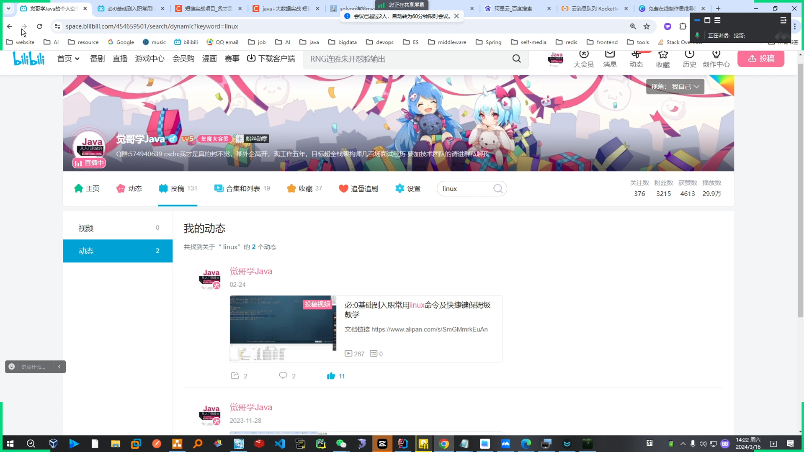804x452 pixels.
Task: Click 下载客户端 link in header
Action: click(x=271, y=59)
